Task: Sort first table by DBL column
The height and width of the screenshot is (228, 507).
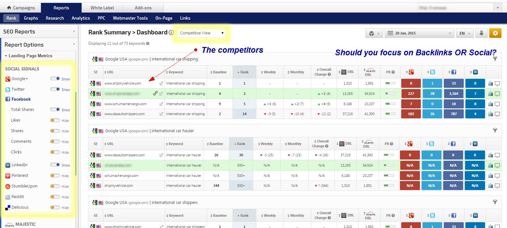Action: 347,72
